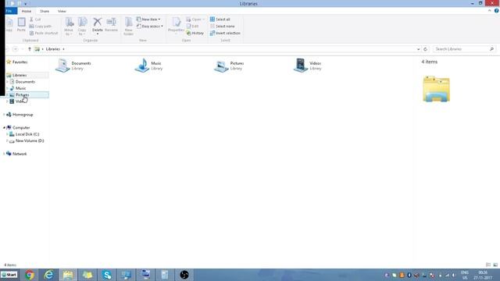Collapse the Computer tree node
Image resolution: width=500 pixels, height=281 pixels.
4,128
